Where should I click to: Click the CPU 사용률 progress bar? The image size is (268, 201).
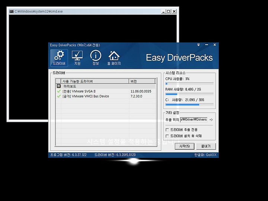click(189, 84)
